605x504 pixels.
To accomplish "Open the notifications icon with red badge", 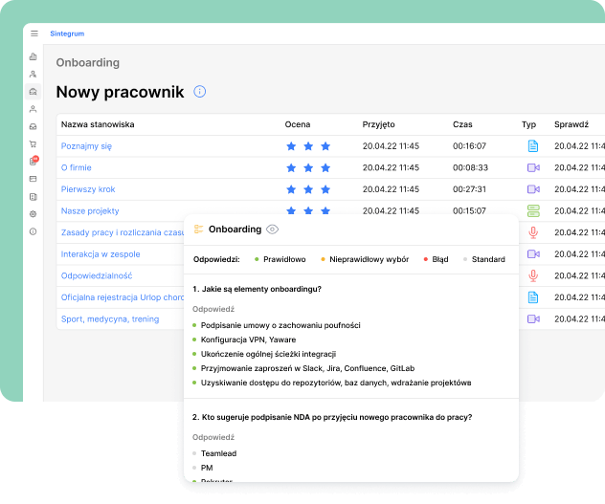I will (x=34, y=161).
